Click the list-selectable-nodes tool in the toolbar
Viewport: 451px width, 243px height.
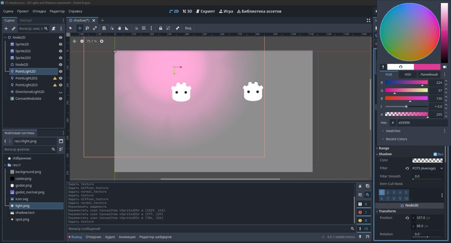point(104,28)
